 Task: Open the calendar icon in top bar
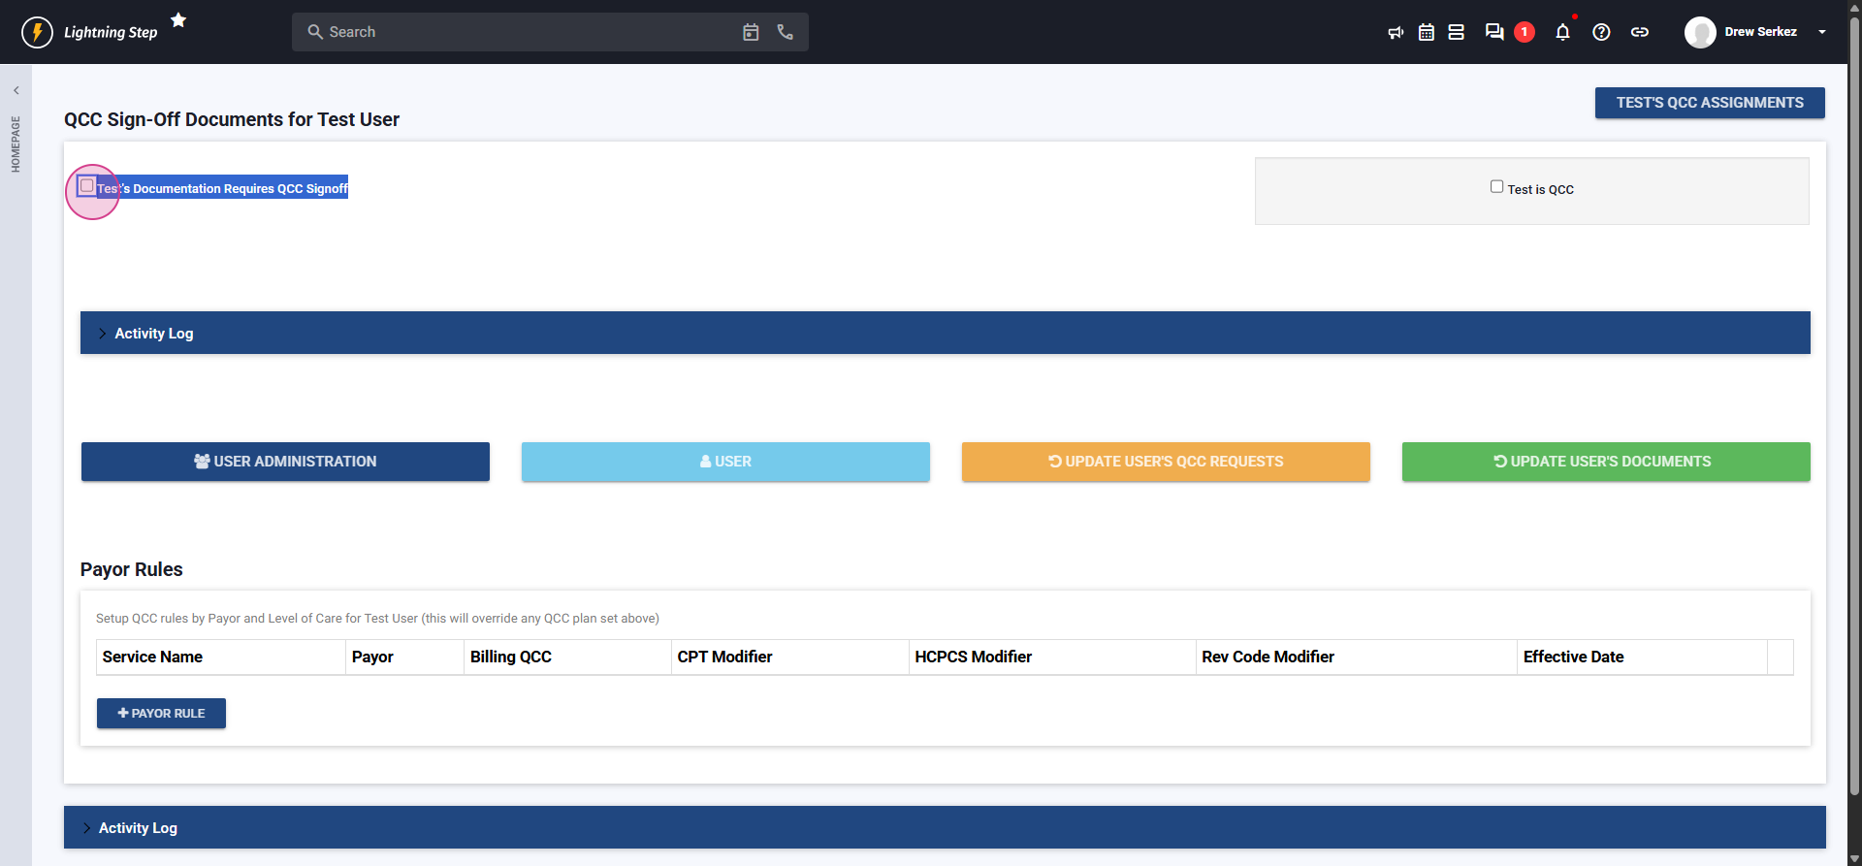pos(1426,32)
